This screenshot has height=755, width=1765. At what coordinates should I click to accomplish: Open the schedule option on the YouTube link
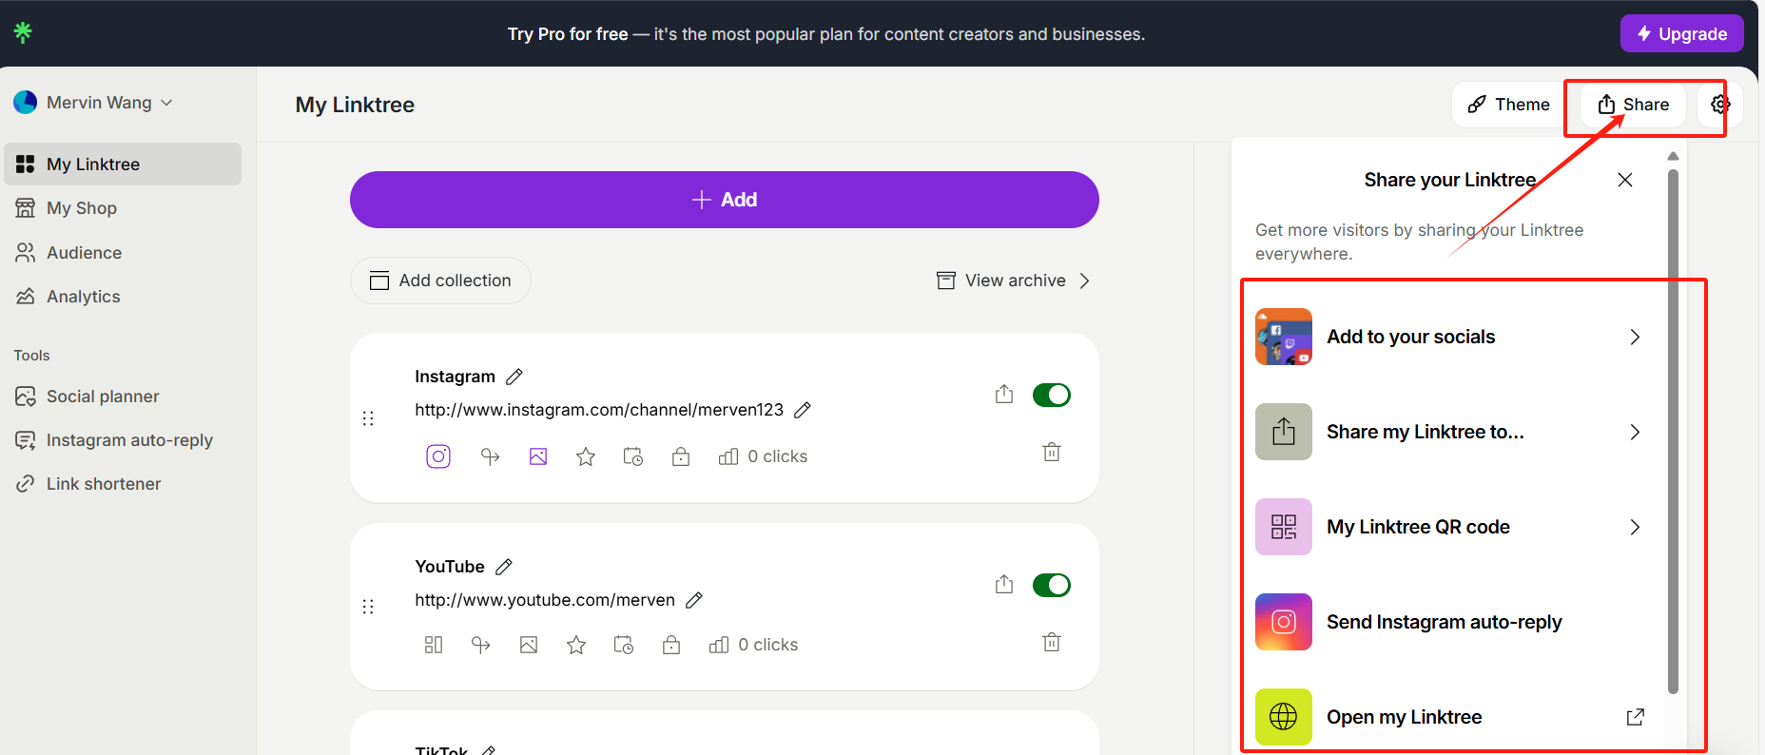624,645
